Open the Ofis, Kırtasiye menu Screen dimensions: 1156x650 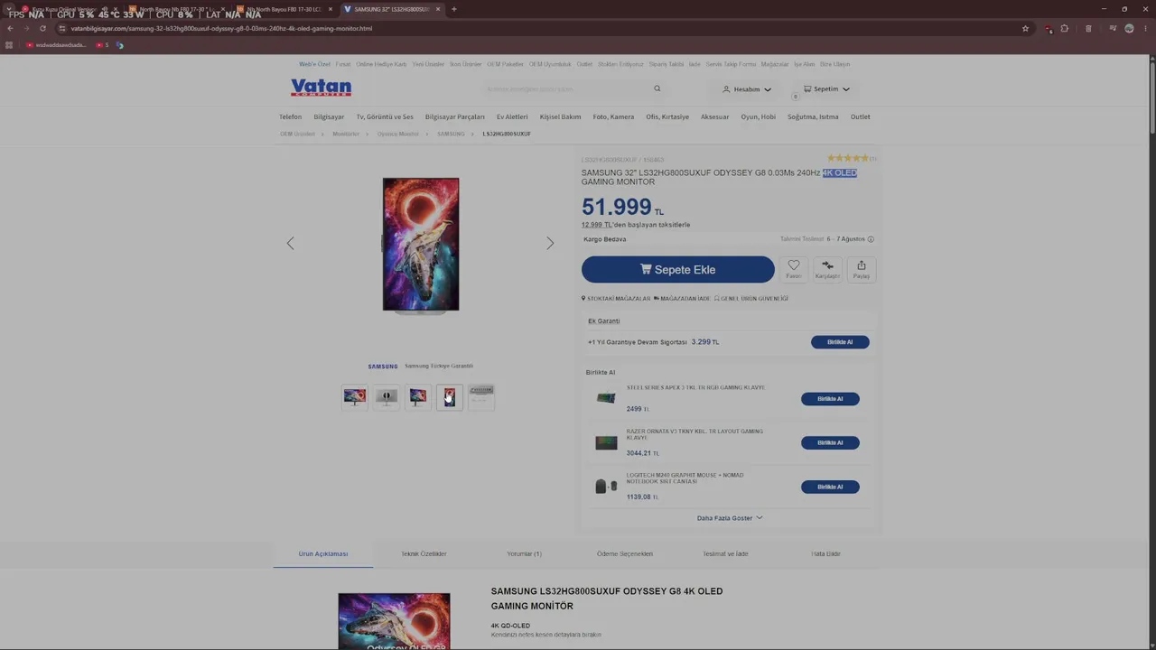point(667,116)
